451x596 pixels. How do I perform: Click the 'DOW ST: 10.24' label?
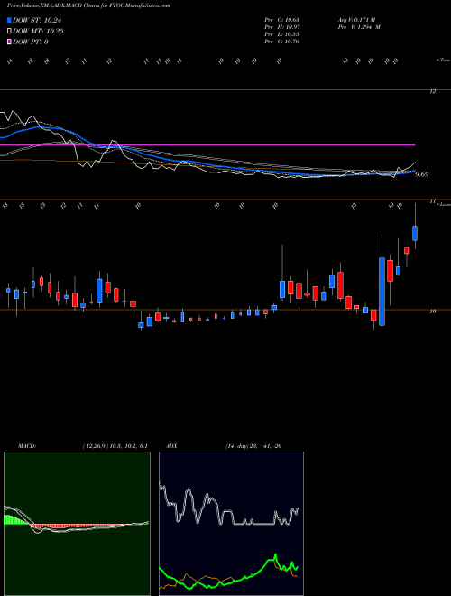pos(37,20)
